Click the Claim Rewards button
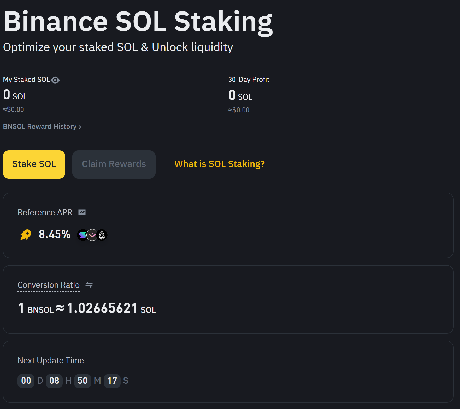460x409 pixels. pos(114,164)
